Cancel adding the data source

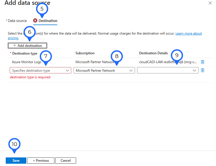(x=66, y=161)
